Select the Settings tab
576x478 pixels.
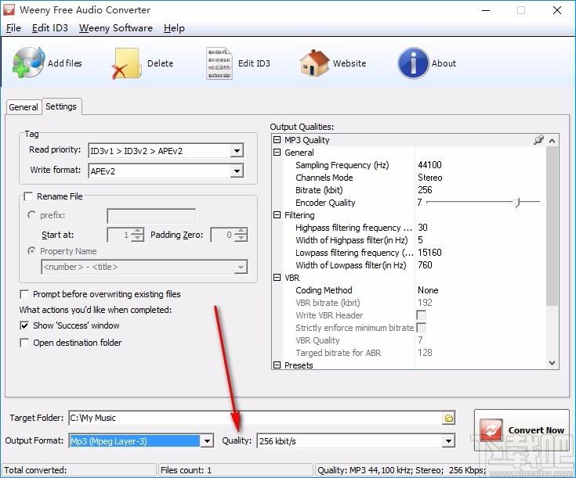(x=61, y=106)
